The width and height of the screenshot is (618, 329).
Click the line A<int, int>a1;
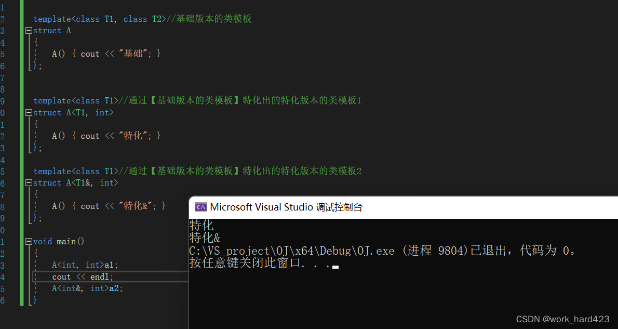pos(85,265)
